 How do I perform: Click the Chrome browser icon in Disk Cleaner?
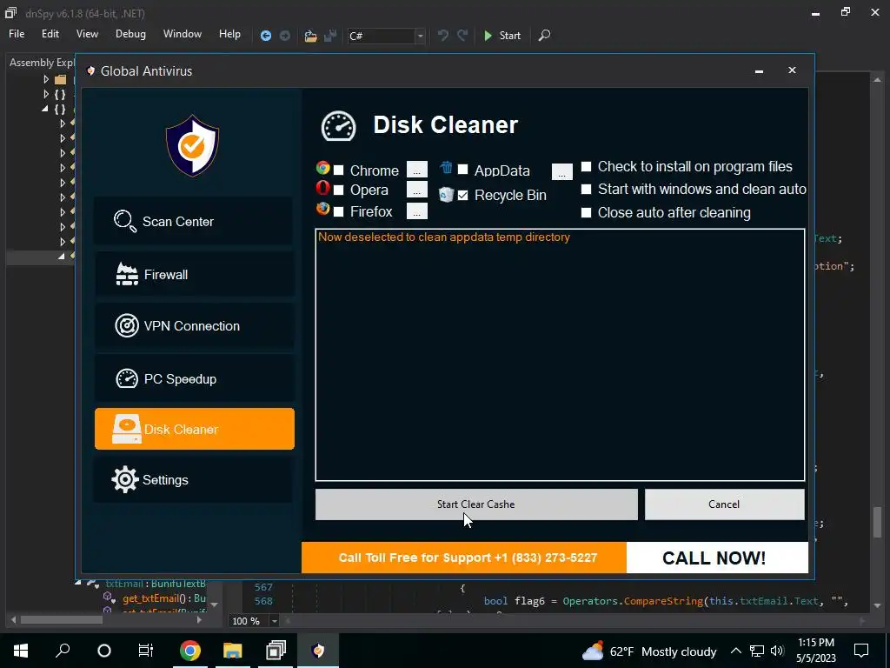(323, 168)
